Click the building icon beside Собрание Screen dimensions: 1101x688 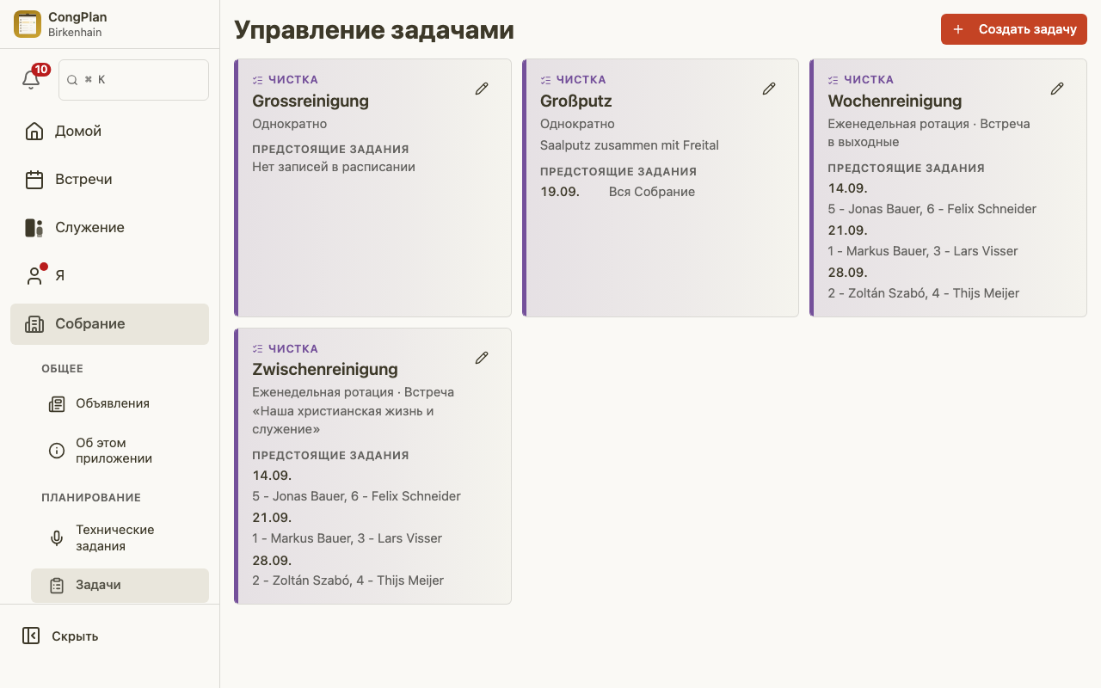(34, 324)
